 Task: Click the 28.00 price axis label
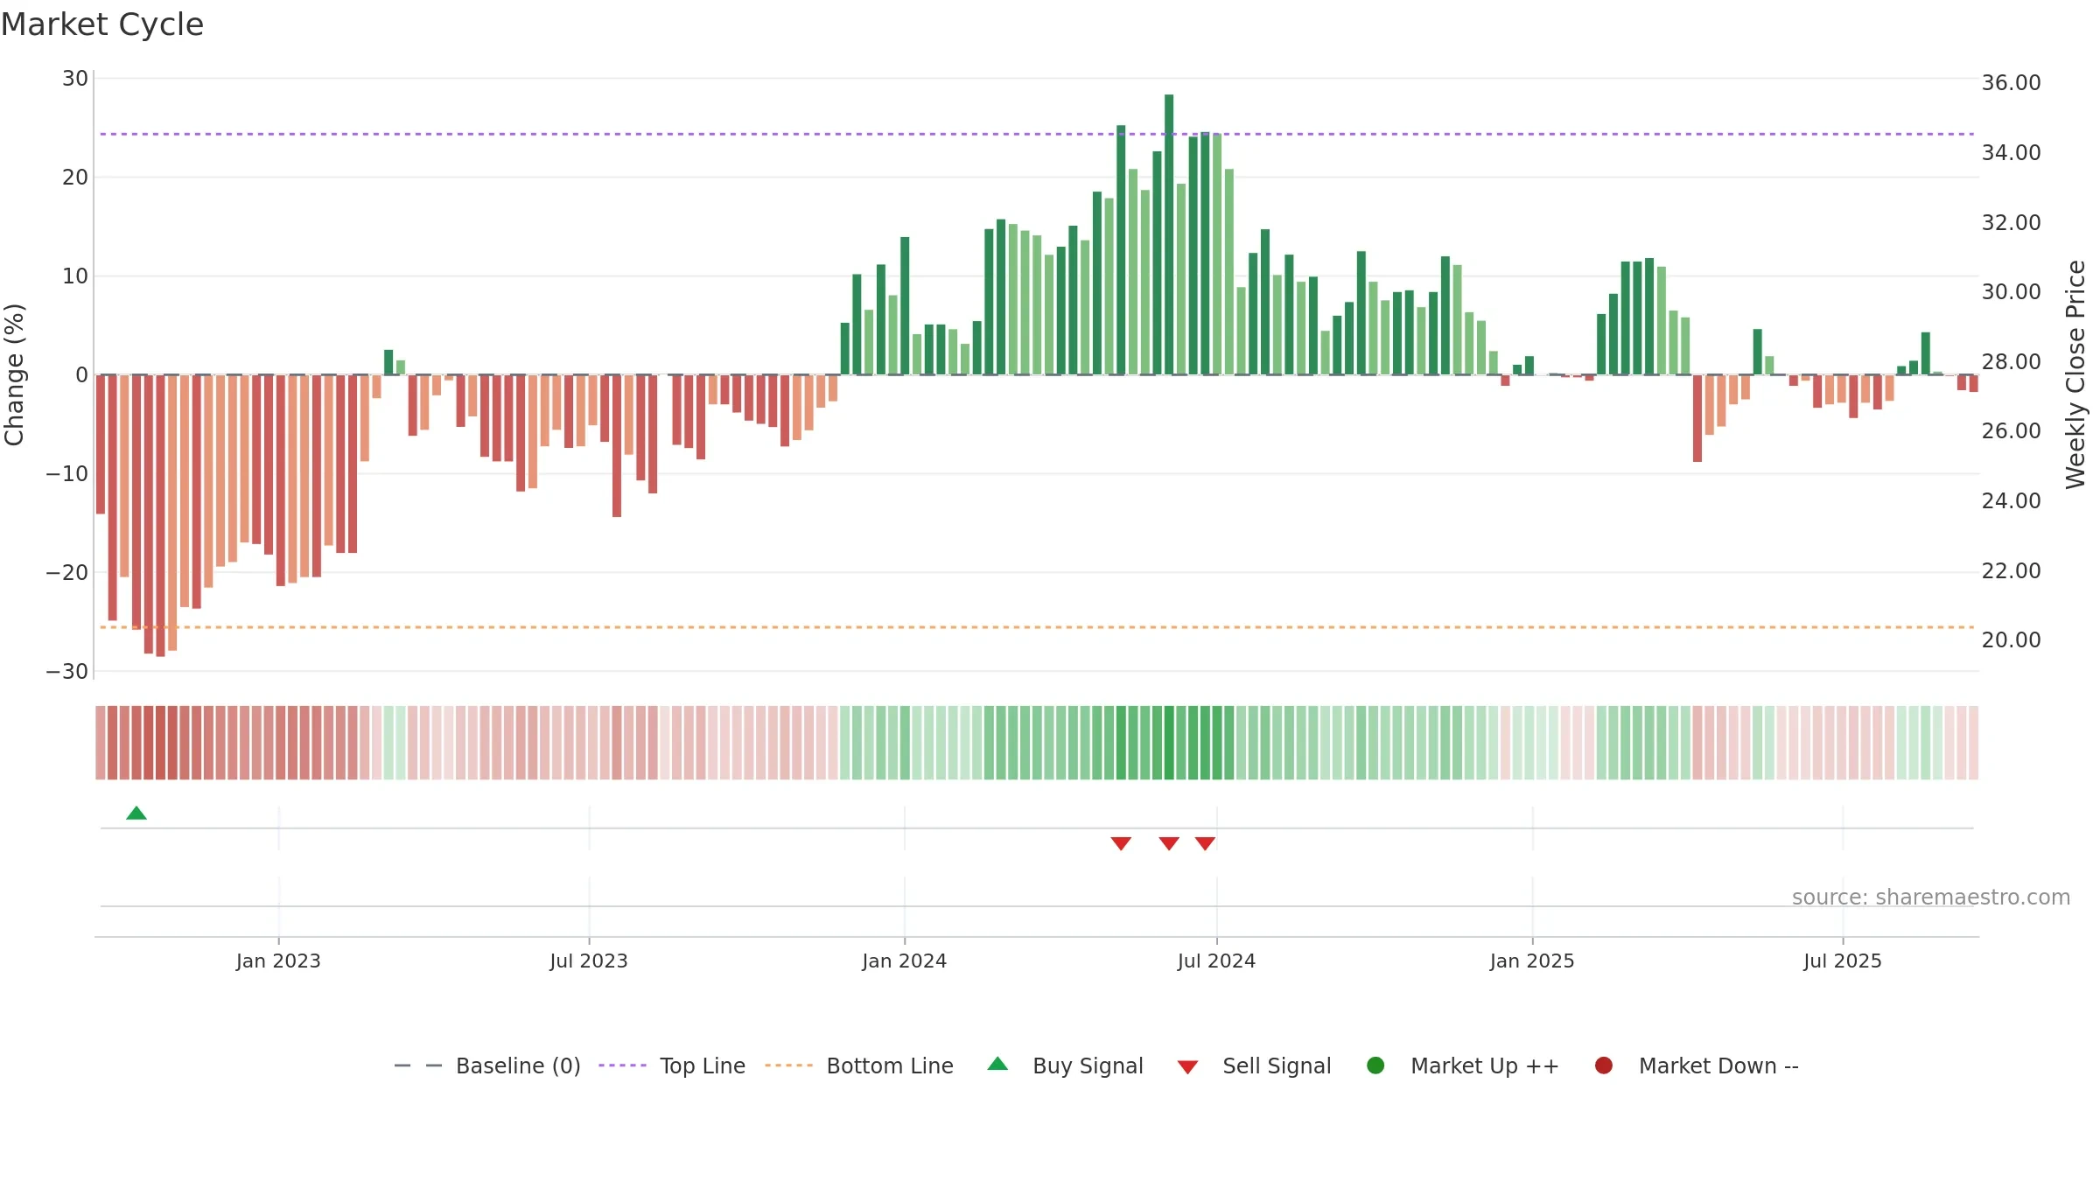point(2011,362)
